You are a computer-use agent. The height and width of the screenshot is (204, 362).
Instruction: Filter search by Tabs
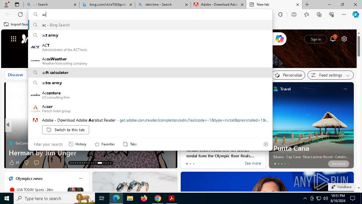click(130, 144)
